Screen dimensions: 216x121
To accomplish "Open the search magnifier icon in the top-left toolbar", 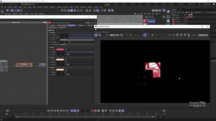I will 2,12.
